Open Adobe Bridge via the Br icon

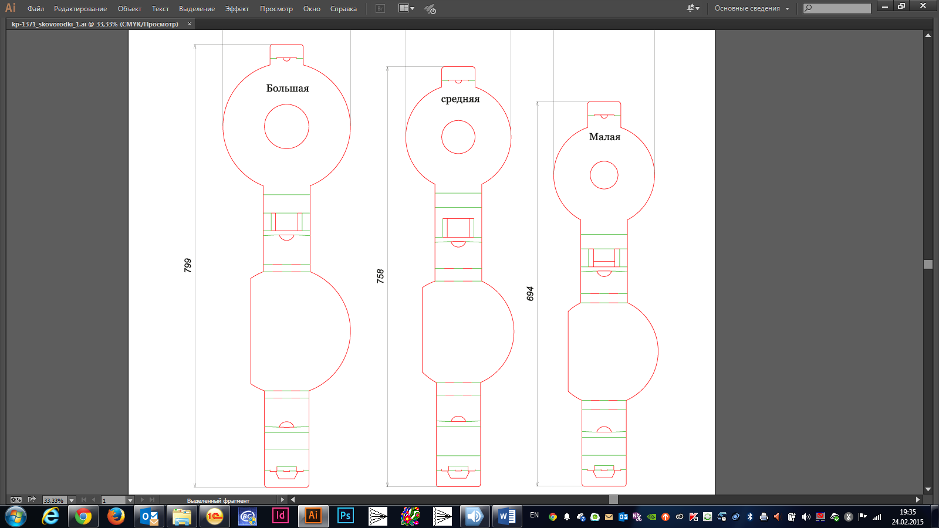coord(380,9)
